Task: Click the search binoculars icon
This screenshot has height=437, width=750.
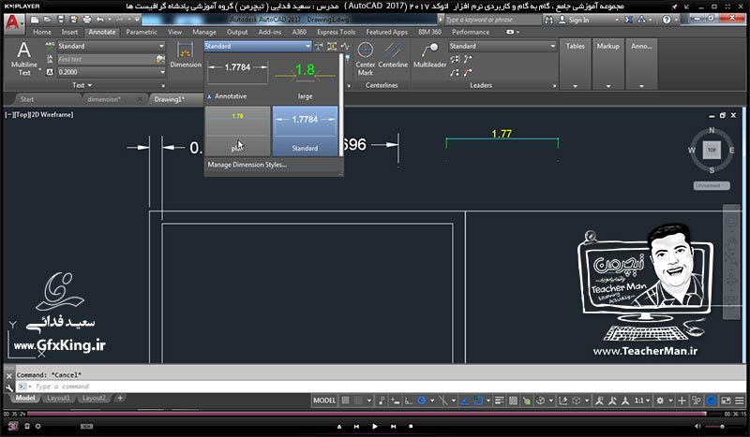Action: point(548,20)
